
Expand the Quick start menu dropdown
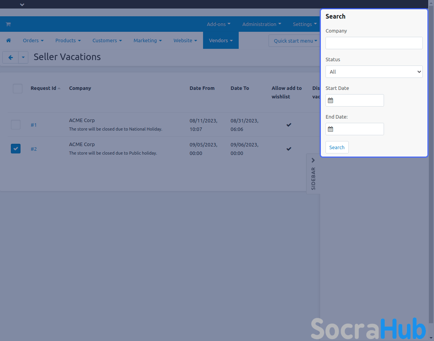coord(295,41)
